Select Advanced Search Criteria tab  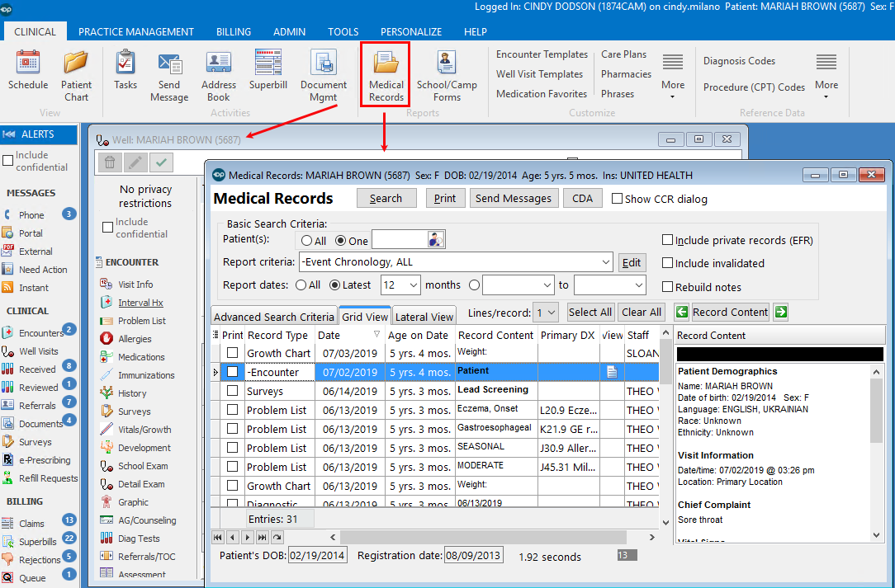point(274,317)
